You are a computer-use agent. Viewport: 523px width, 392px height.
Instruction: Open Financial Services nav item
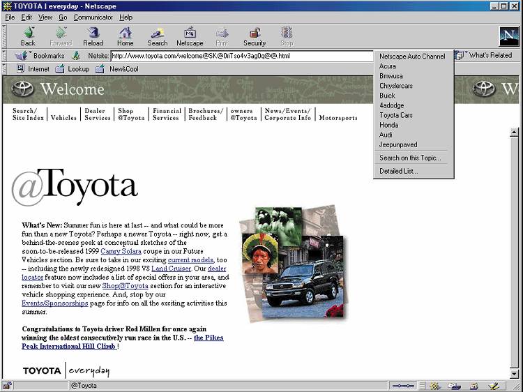[x=167, y=114]
